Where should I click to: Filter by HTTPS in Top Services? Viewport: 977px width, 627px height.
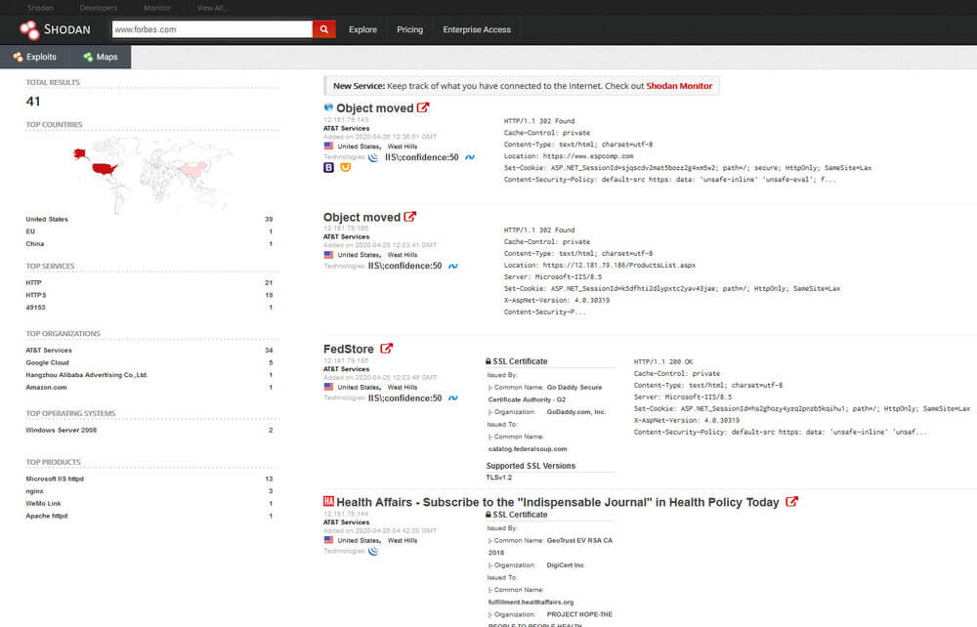coord(36,295)
